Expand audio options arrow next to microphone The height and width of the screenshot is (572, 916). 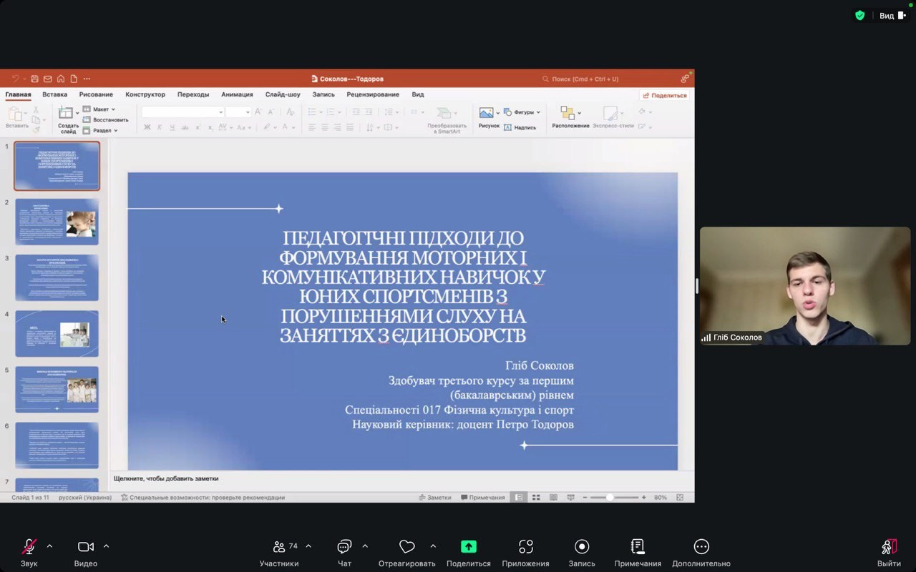[x=49, y=546]
